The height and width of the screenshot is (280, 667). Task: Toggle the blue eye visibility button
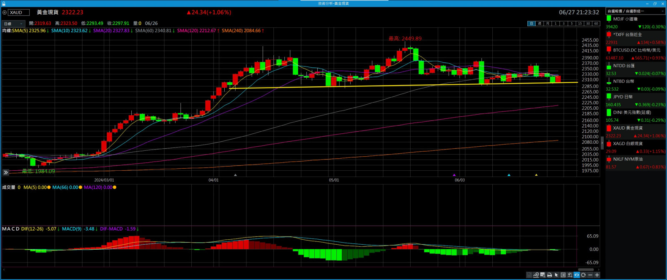[x=577, y=275]
